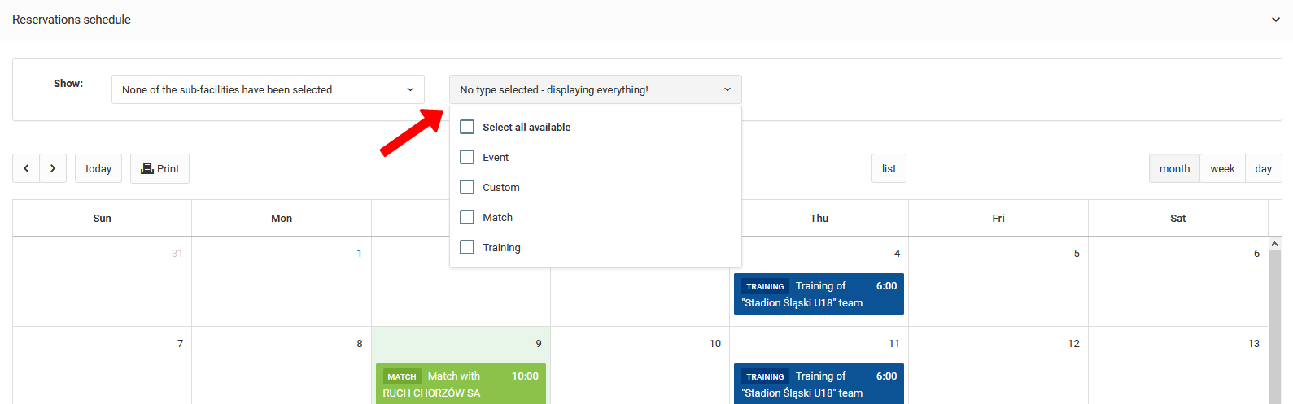This screenshot has height=404, width=1293.
Task: Switch to week view
Action: [1222, 168]
